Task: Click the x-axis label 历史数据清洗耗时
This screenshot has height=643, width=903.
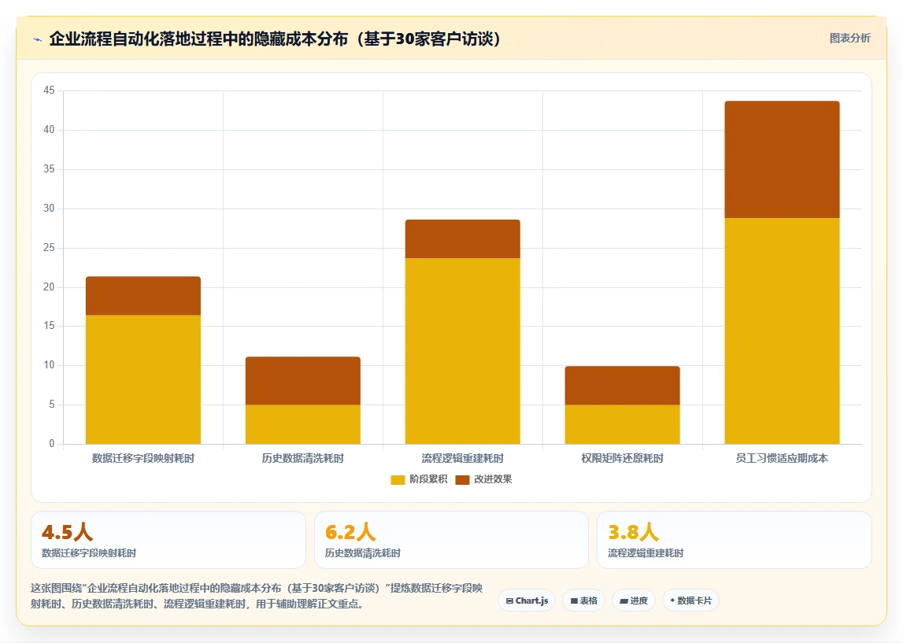Action: (303, 458)
